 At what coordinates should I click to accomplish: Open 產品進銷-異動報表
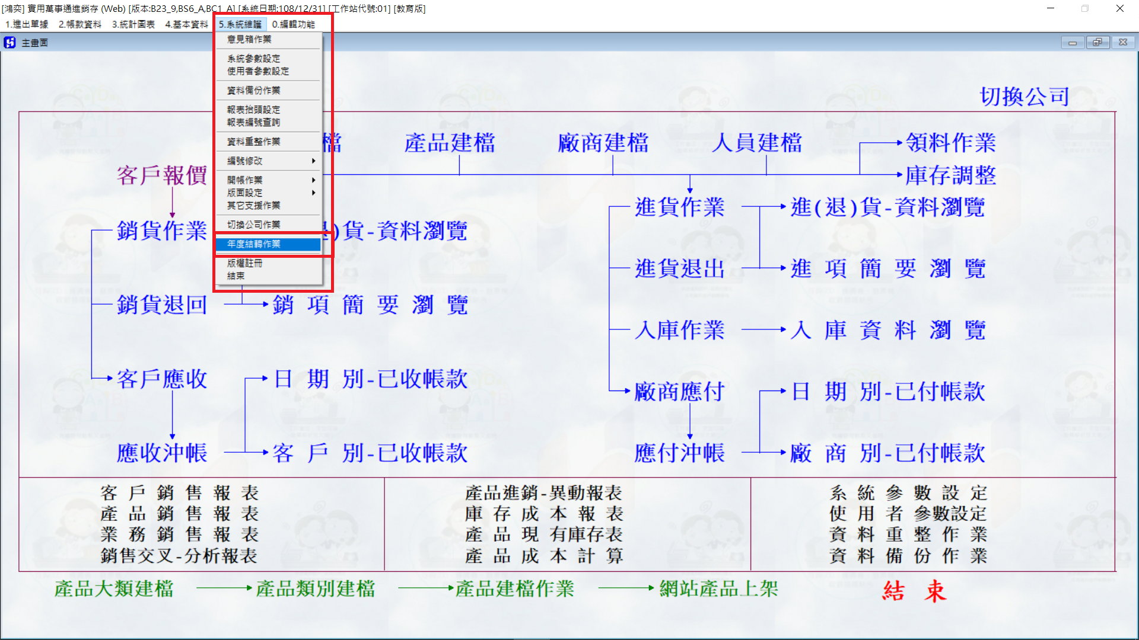tap(544, 493)
